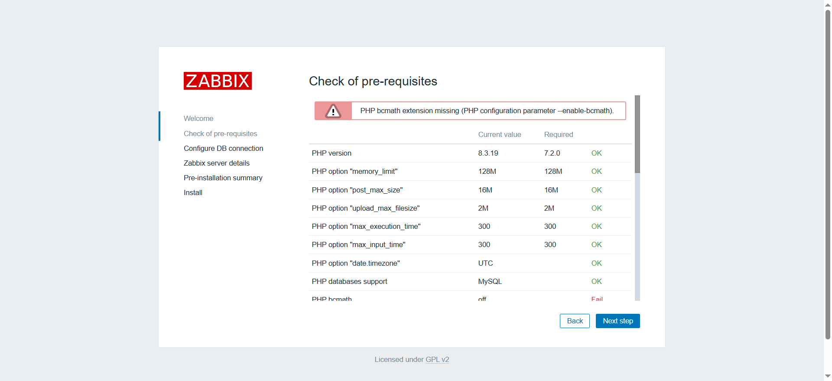Click the Next step button
Viewport: 832px width, 381px height.
(x=617, y=321)
